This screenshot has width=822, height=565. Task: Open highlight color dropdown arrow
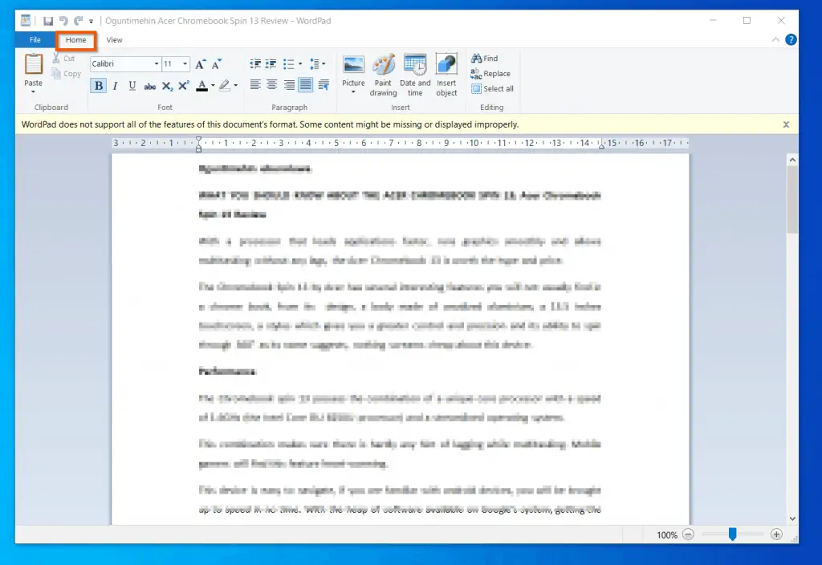click(x=236, y=85)
